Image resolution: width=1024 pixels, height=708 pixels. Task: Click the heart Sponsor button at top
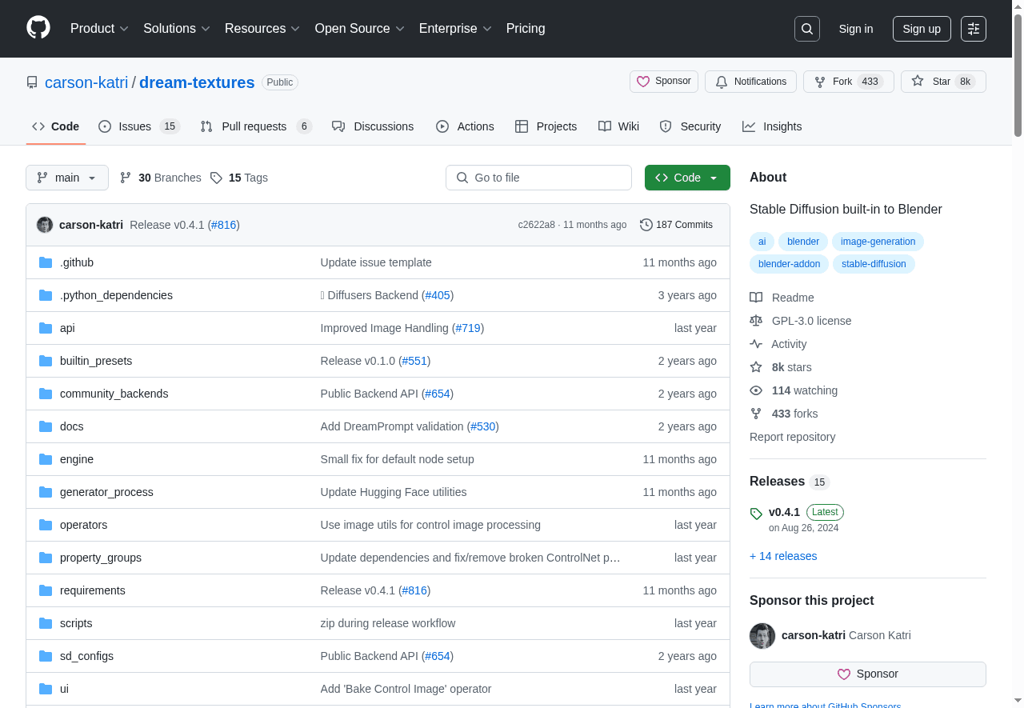tap(664, 82)
